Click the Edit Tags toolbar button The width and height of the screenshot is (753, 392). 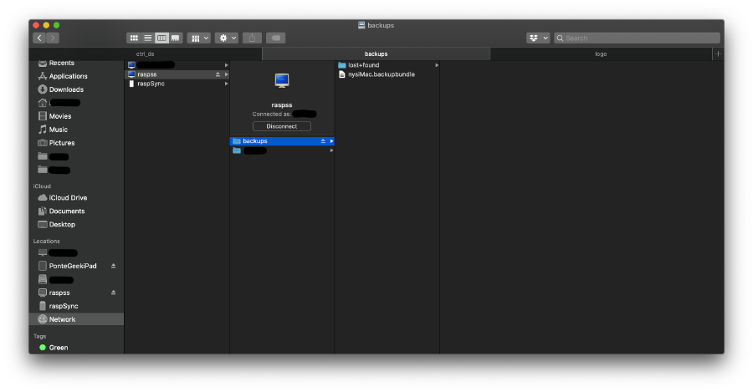[275, 38]
